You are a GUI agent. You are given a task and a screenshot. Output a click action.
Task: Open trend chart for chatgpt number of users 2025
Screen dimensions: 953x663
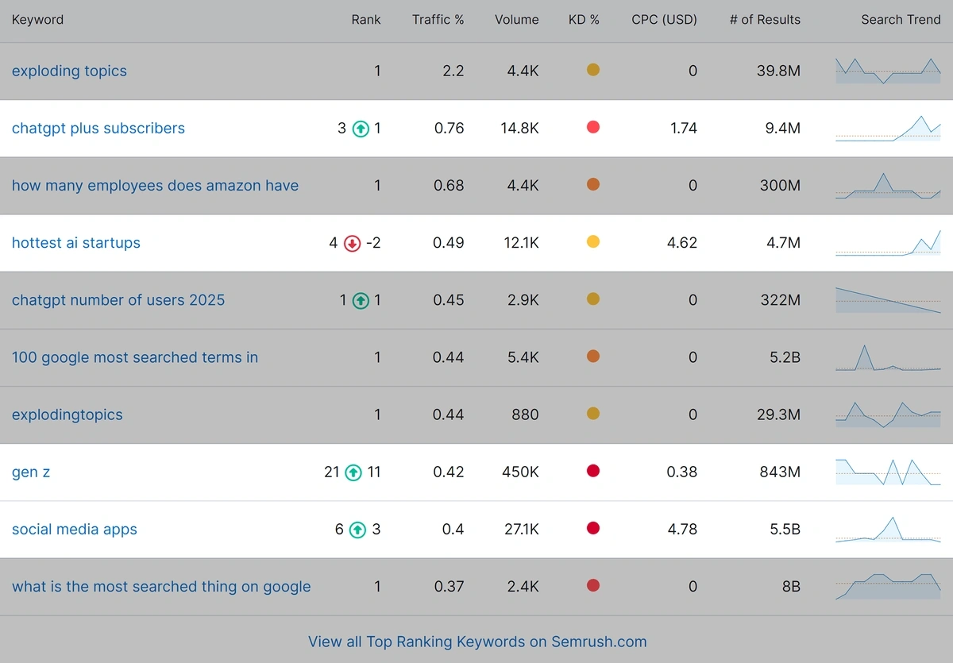coord(888,300)
